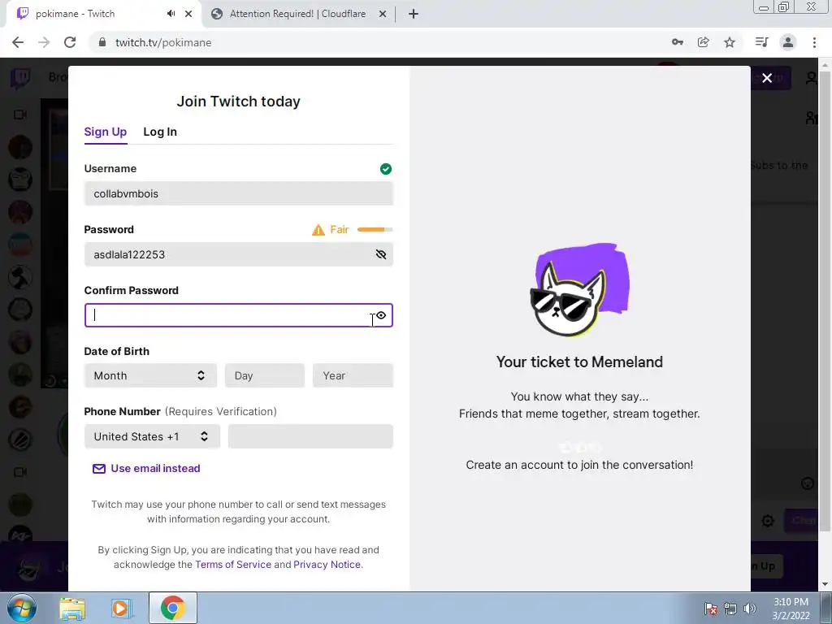
Task: Select the pokimane - Twitch tab
Action: click(76, 14)
